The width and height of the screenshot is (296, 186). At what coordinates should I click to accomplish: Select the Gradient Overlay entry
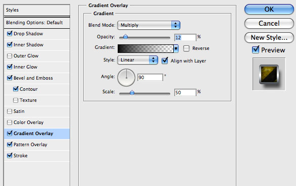[x=37, y=134]
